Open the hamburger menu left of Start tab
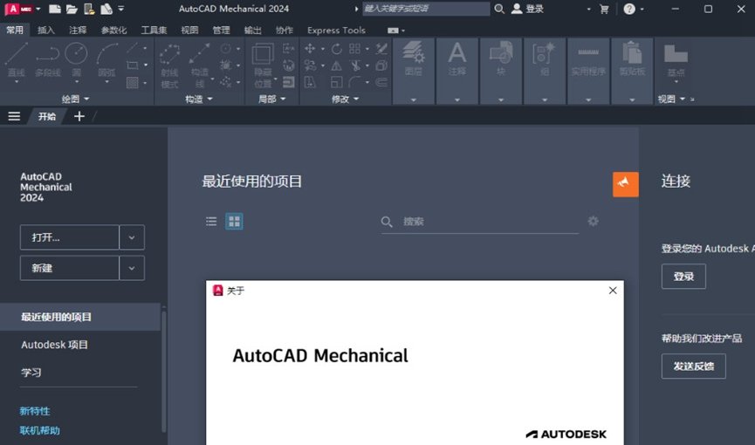This screenshot has height=445, width=755. pos(14,116)
